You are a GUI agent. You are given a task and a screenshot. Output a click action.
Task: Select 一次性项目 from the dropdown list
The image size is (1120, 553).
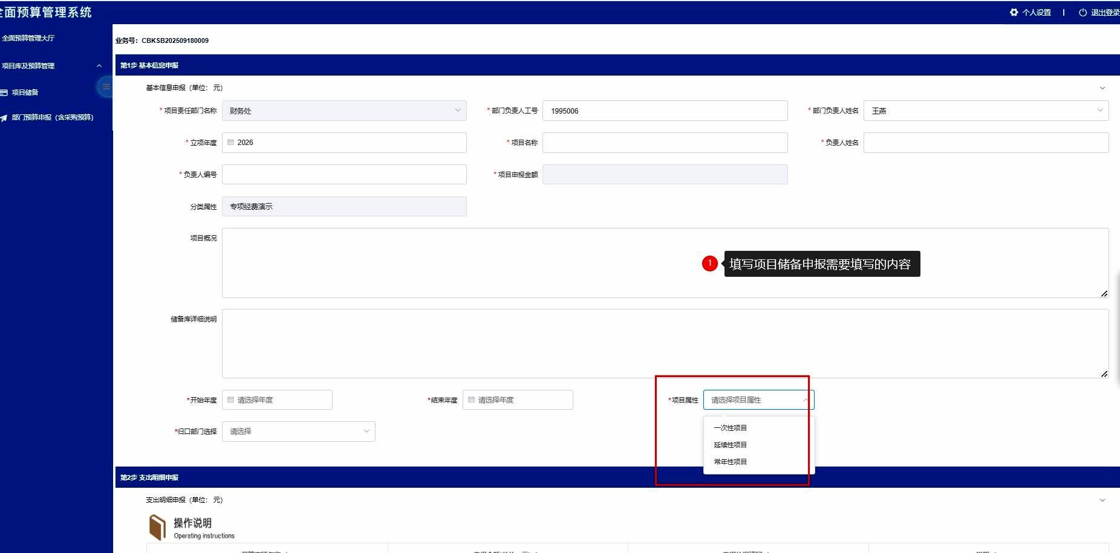click(x=730, y=428)
